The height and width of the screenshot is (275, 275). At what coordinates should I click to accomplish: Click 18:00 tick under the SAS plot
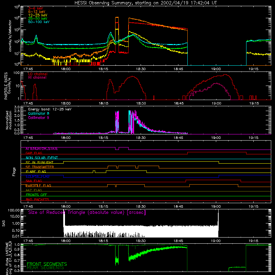tap(66, 241)
